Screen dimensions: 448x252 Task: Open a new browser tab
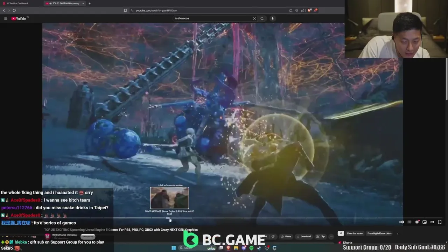90,3
